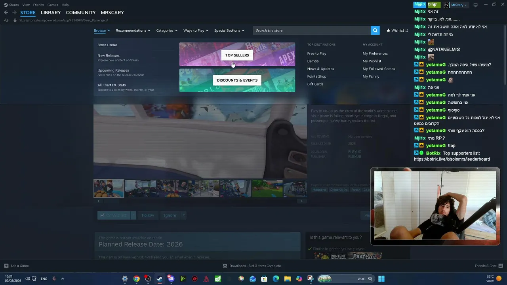Screen dimensions: 507x285
Task: Go to Store Home
Action: [107, 45]
